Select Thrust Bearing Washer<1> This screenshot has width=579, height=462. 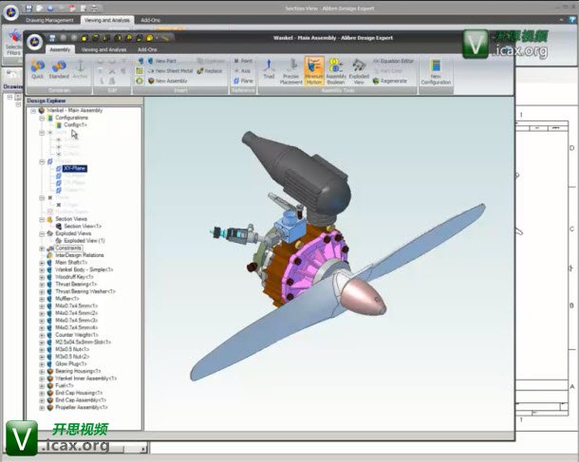coord(85,291)
